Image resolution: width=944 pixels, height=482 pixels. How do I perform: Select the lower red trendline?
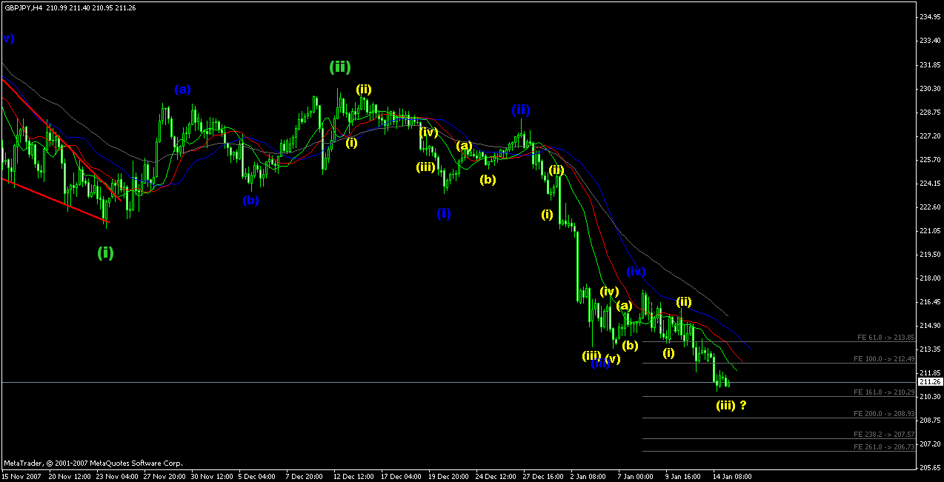click(x=56, y=200)
